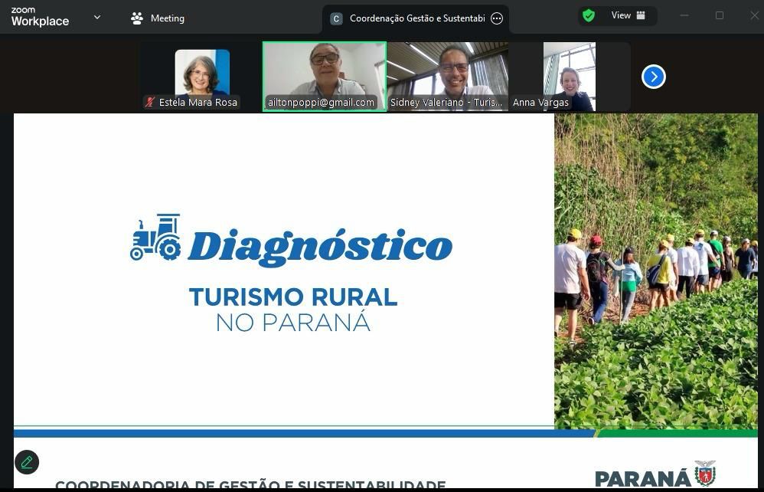Open the ellipsis more options on meeting tab
This screenshot has height=492, width=764.
(x=497, y=18)
